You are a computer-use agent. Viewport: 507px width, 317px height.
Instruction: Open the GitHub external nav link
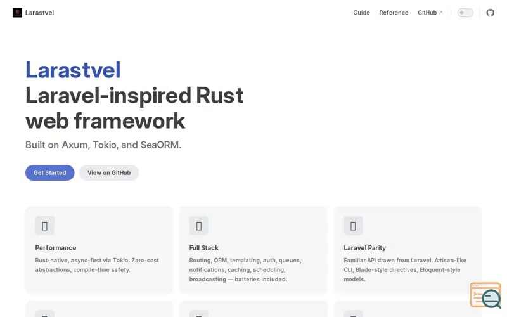click(430, 13)
